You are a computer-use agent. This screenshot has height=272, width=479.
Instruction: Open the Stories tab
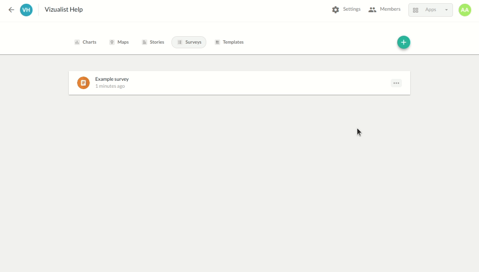[x=153, y=42]
